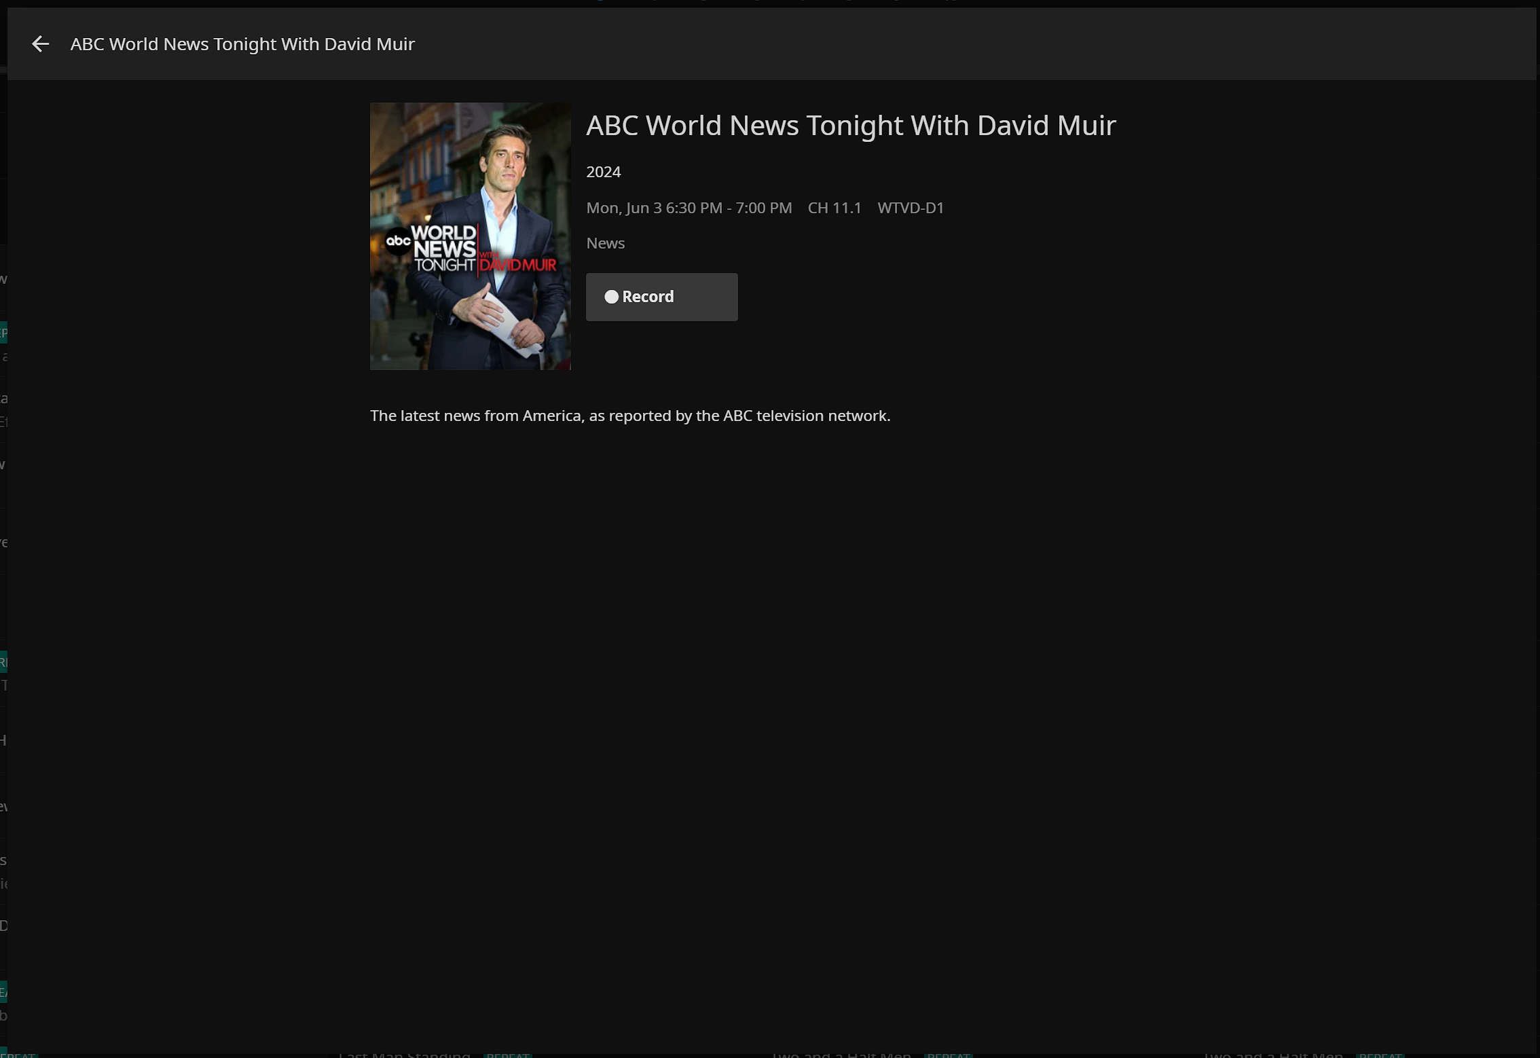
Task: Click the large program title heading
Action: pos(850,126)
